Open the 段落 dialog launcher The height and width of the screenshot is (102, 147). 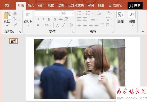pyautogui.click(x=113, y=32)
